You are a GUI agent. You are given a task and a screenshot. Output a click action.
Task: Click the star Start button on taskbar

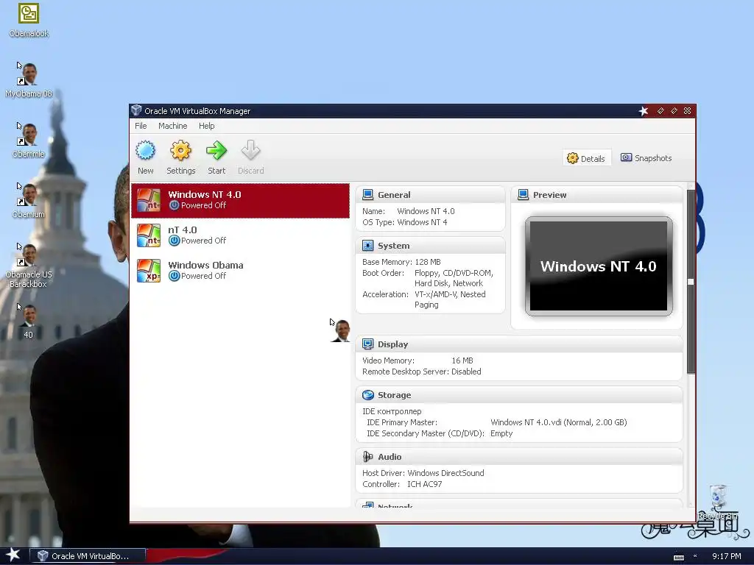point(13,555)
